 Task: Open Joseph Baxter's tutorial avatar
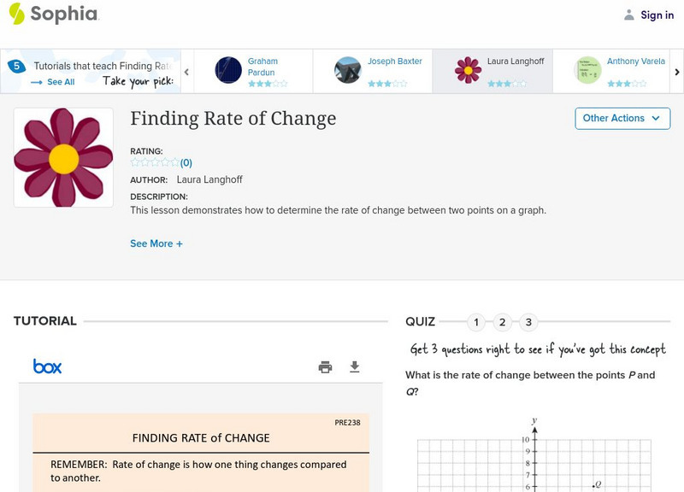[348, 70]
